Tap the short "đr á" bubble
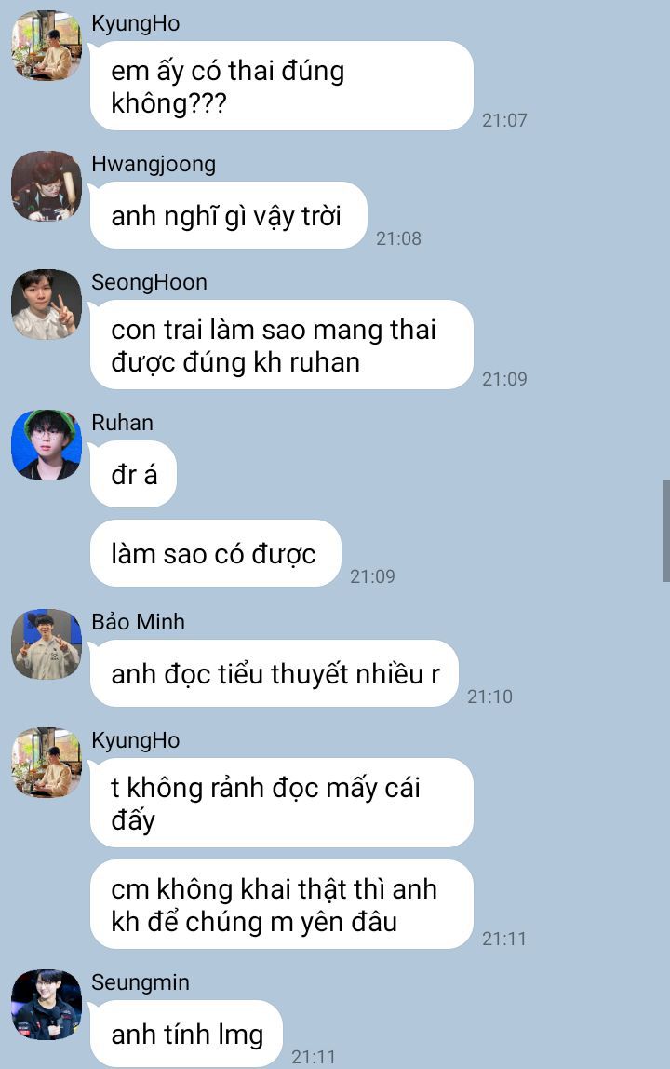Screen dimensions: 670x1069 [134, 475]
